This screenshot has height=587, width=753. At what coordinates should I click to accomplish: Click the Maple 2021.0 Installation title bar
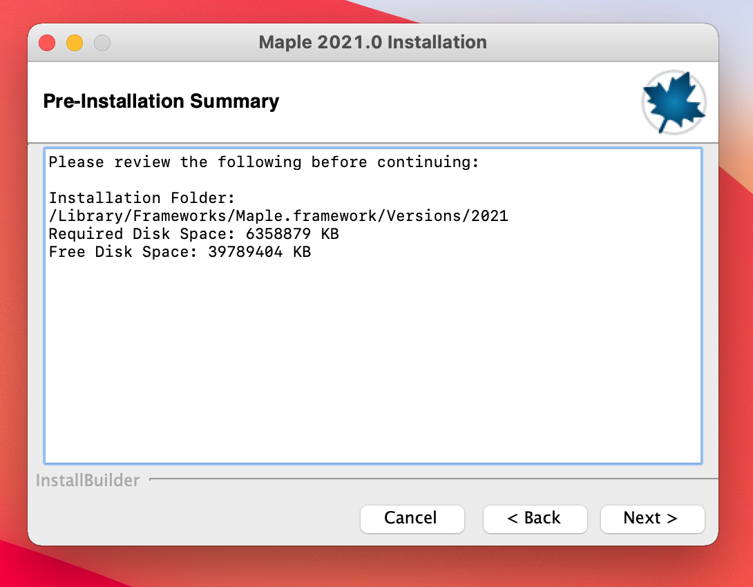coord(372,42)
